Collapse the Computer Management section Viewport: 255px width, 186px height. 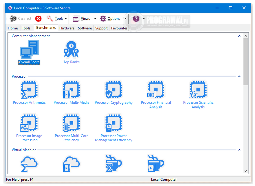click(x=239, y=36)
